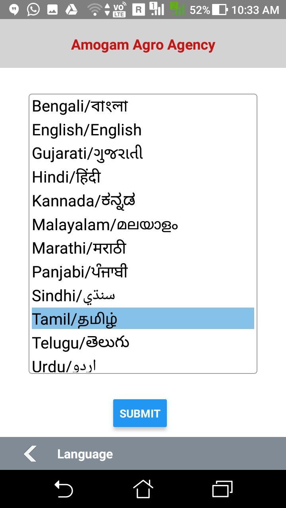
Task: Select Gujarati in the language list
Action: [x=143, y=154]
